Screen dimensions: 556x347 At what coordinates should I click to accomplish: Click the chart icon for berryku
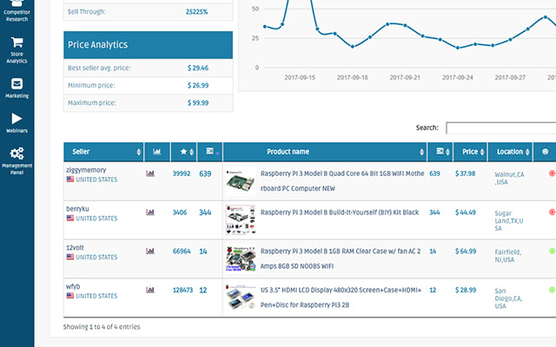[x=150, y=213]
